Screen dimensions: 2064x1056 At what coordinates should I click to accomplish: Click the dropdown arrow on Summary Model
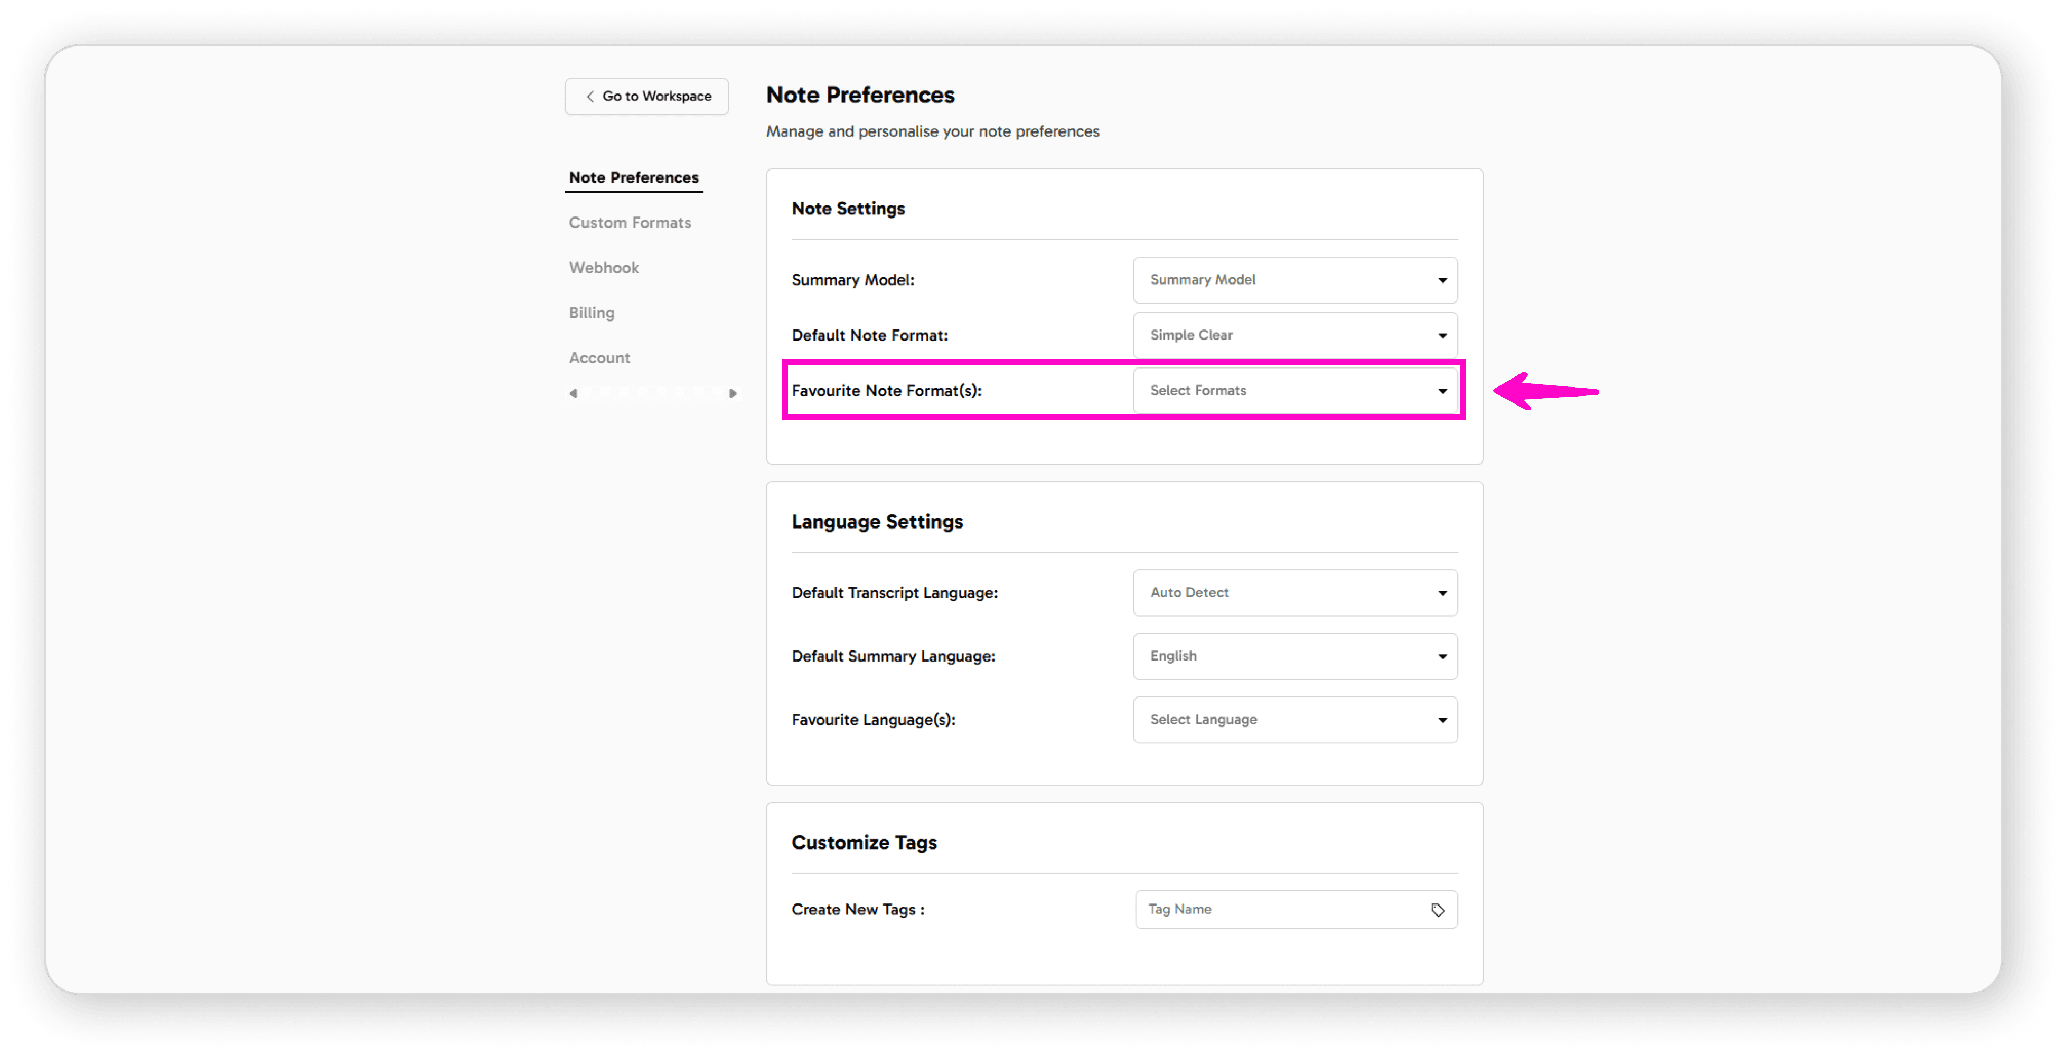click(1442, 280)
